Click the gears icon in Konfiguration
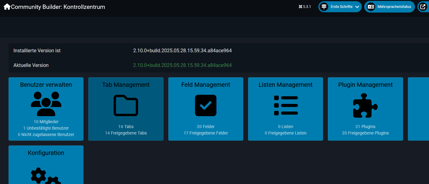429x184 pixels. click(46, 176)
